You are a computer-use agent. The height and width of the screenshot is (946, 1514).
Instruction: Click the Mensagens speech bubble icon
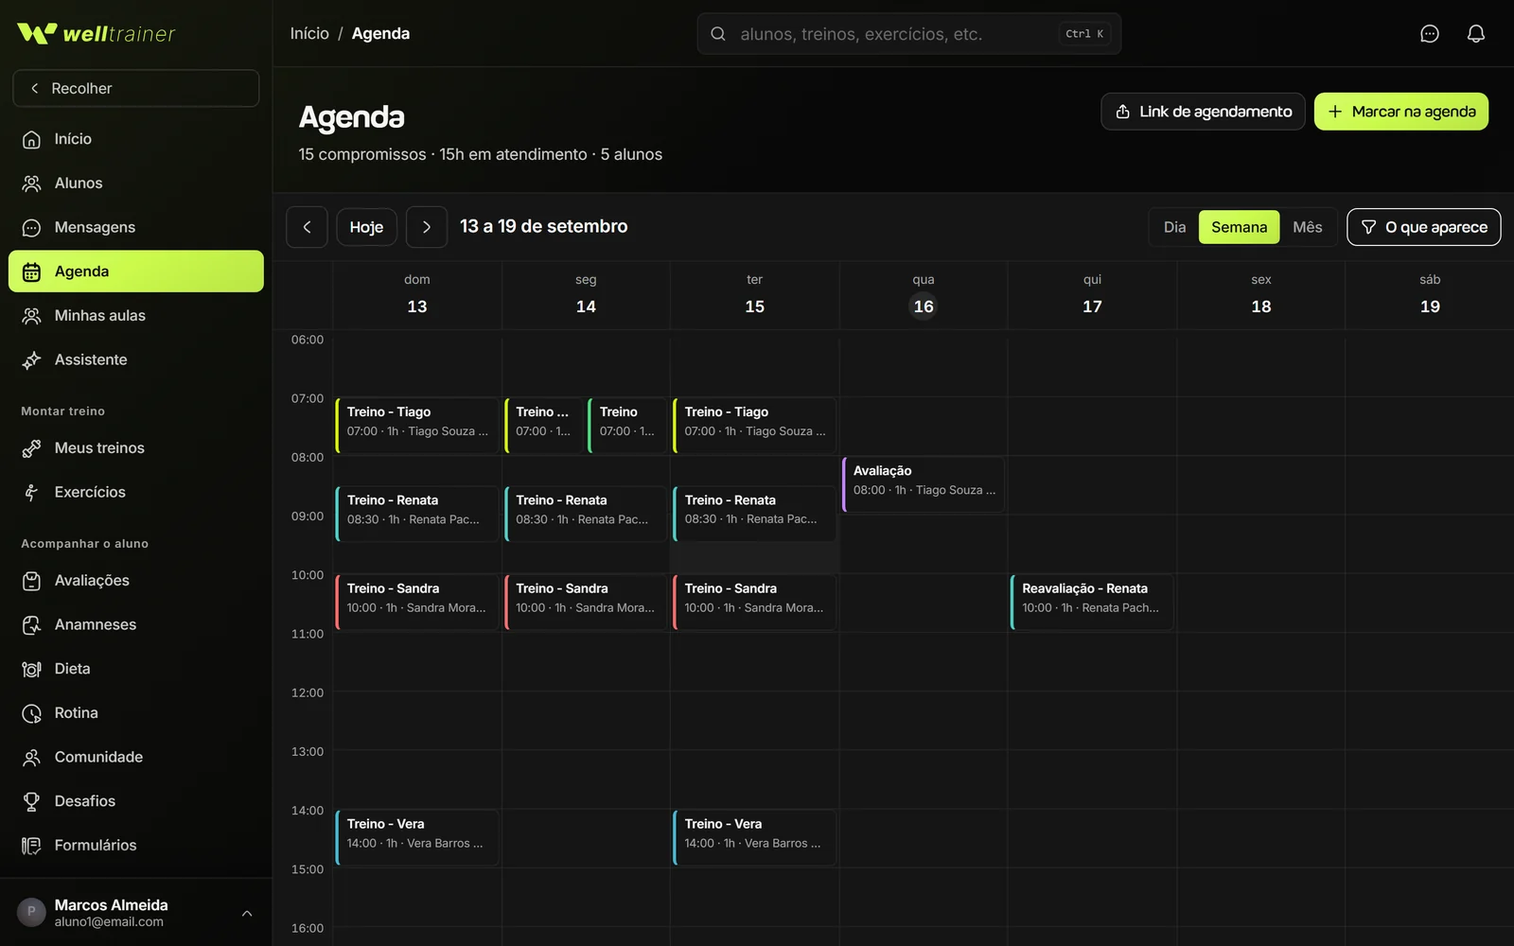(x=31, y=228)
